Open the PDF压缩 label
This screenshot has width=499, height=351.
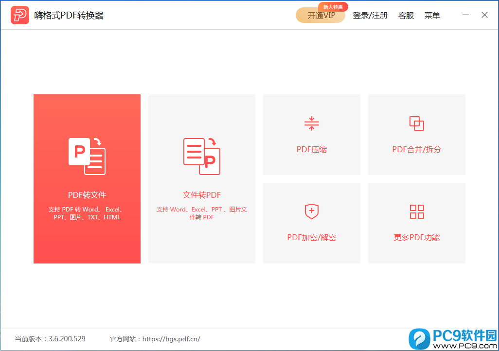coord(312,149)
